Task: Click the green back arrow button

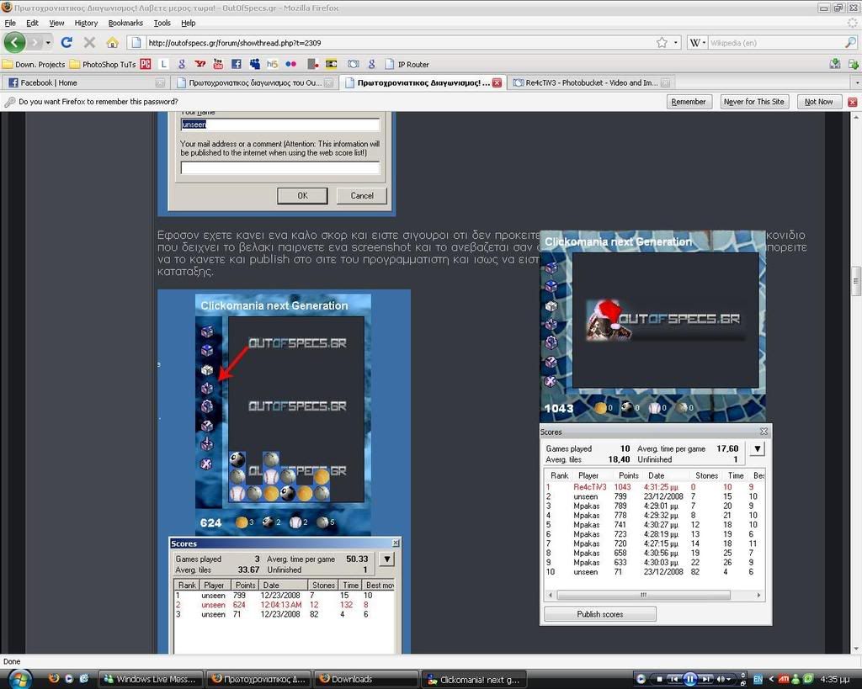Action: pos(14,42)
